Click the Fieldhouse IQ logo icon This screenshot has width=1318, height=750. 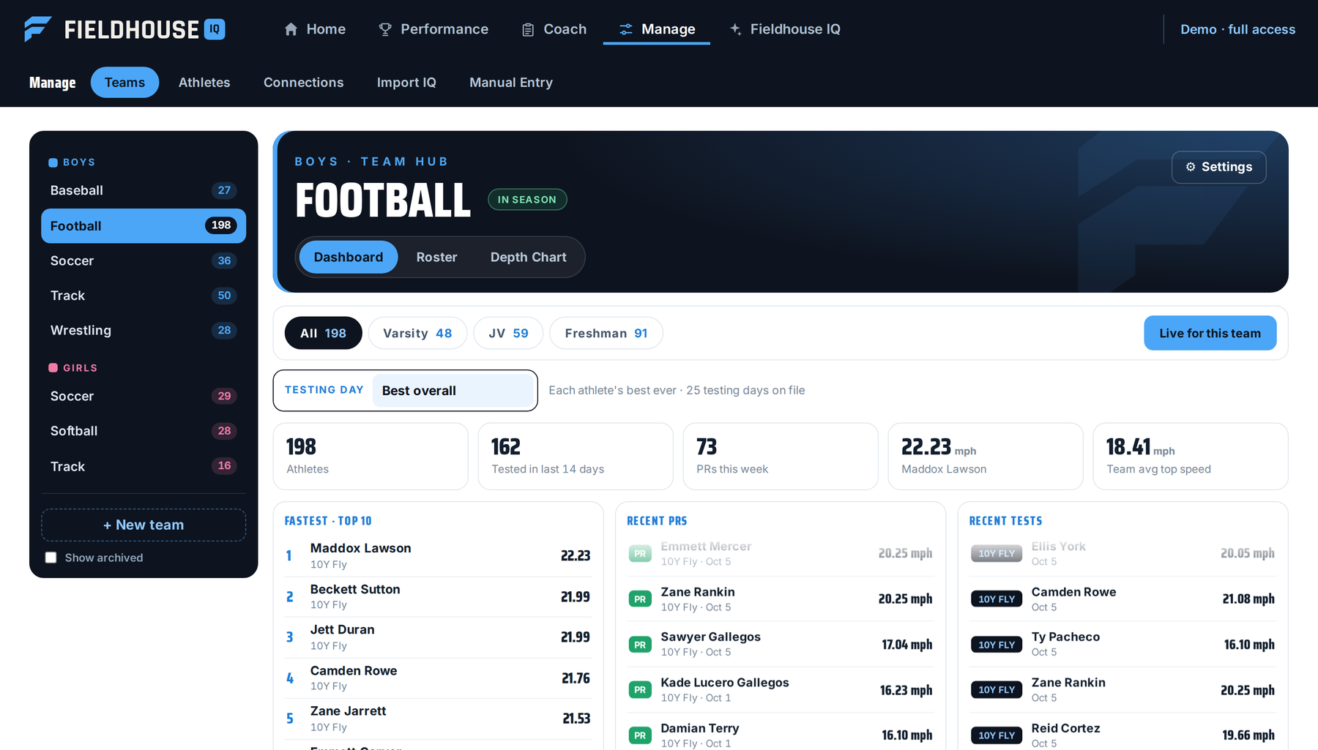(37, 29)
